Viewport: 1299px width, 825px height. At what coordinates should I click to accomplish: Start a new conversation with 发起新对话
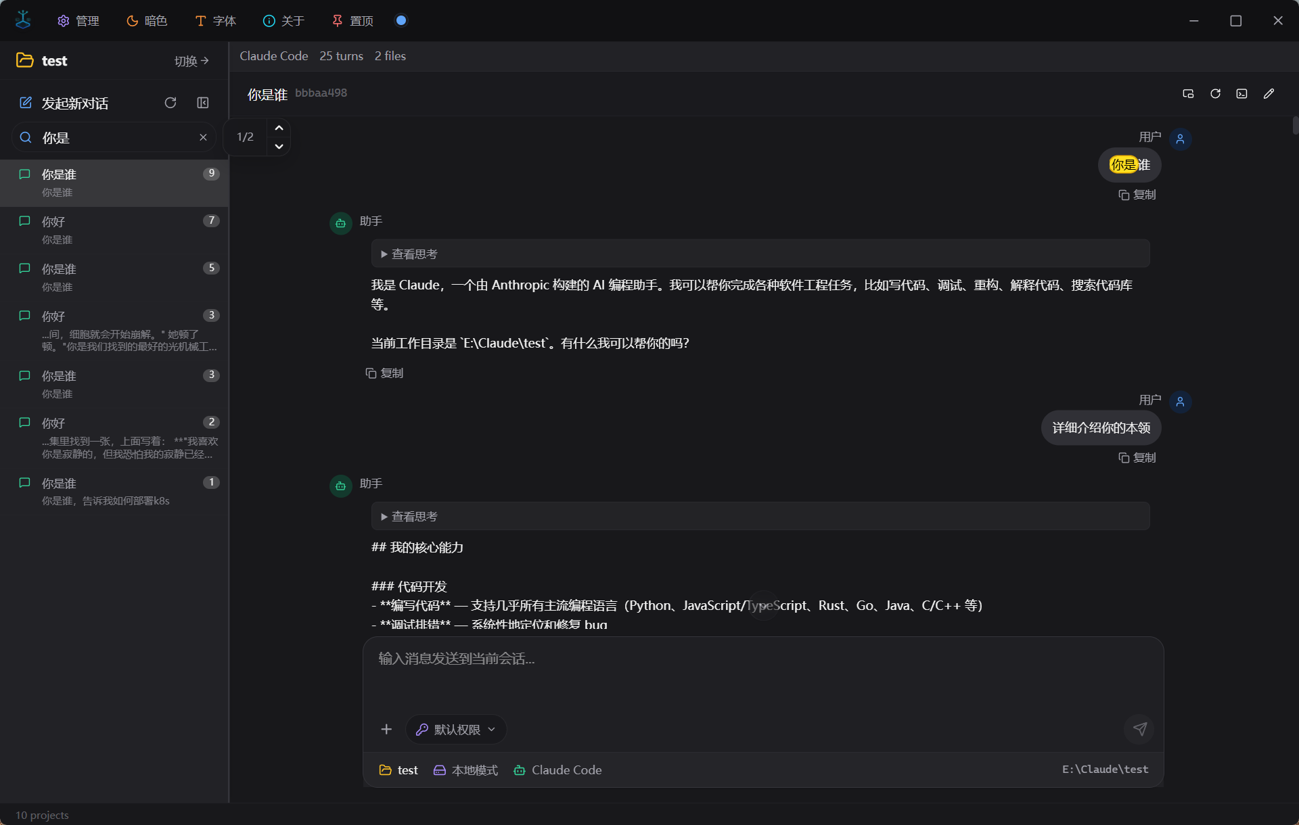64,103
